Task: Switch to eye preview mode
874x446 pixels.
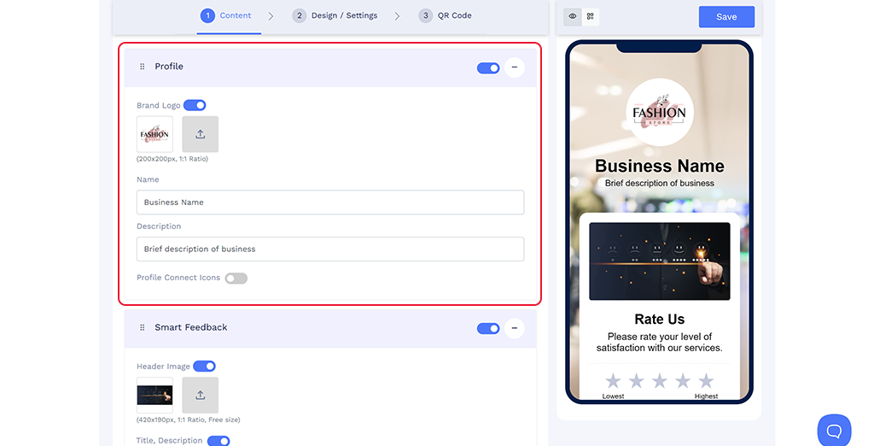Action: pos(573,16)
